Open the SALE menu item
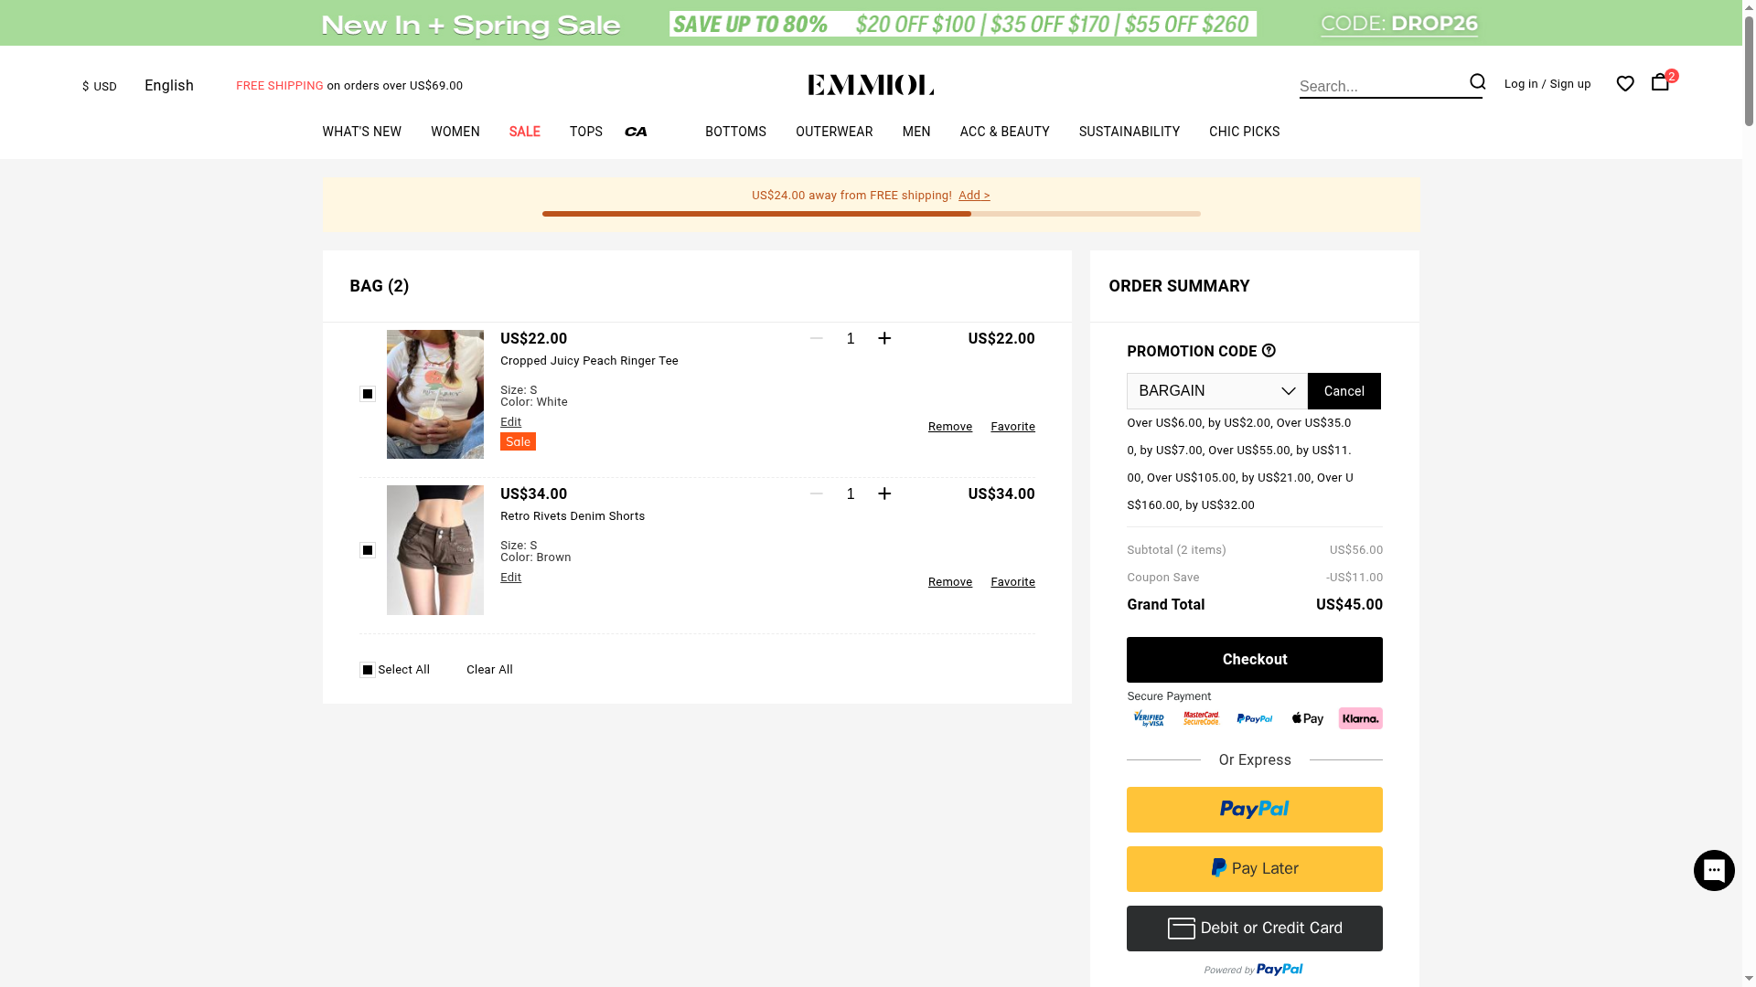Viewport: 1756px width, 987px height. pos(524,132)
